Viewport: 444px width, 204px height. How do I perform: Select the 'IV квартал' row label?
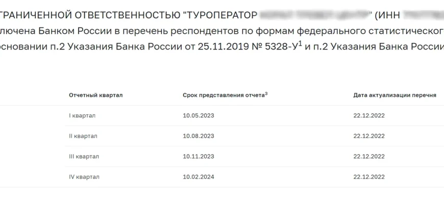point(84,177)
